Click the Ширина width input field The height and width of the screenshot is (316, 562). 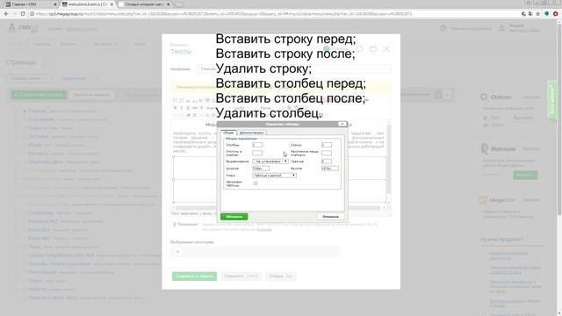tap(261, 168)
